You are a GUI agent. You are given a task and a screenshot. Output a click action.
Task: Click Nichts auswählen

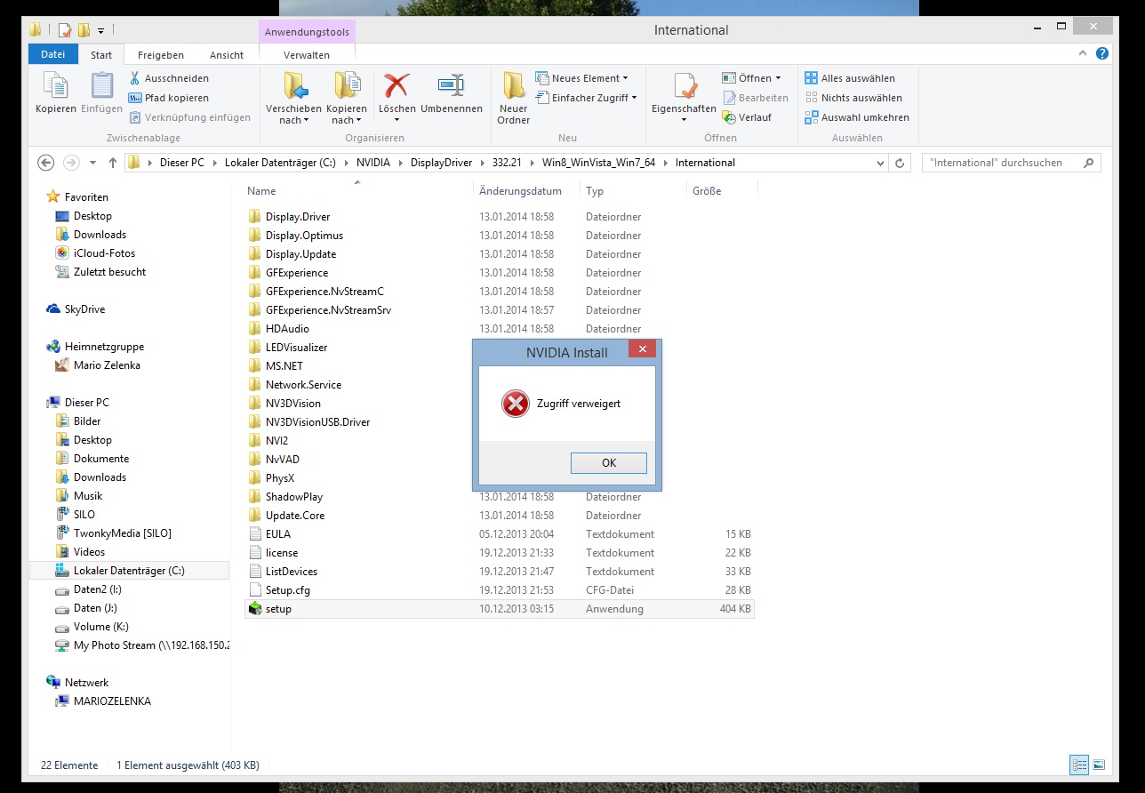[853, 98]
